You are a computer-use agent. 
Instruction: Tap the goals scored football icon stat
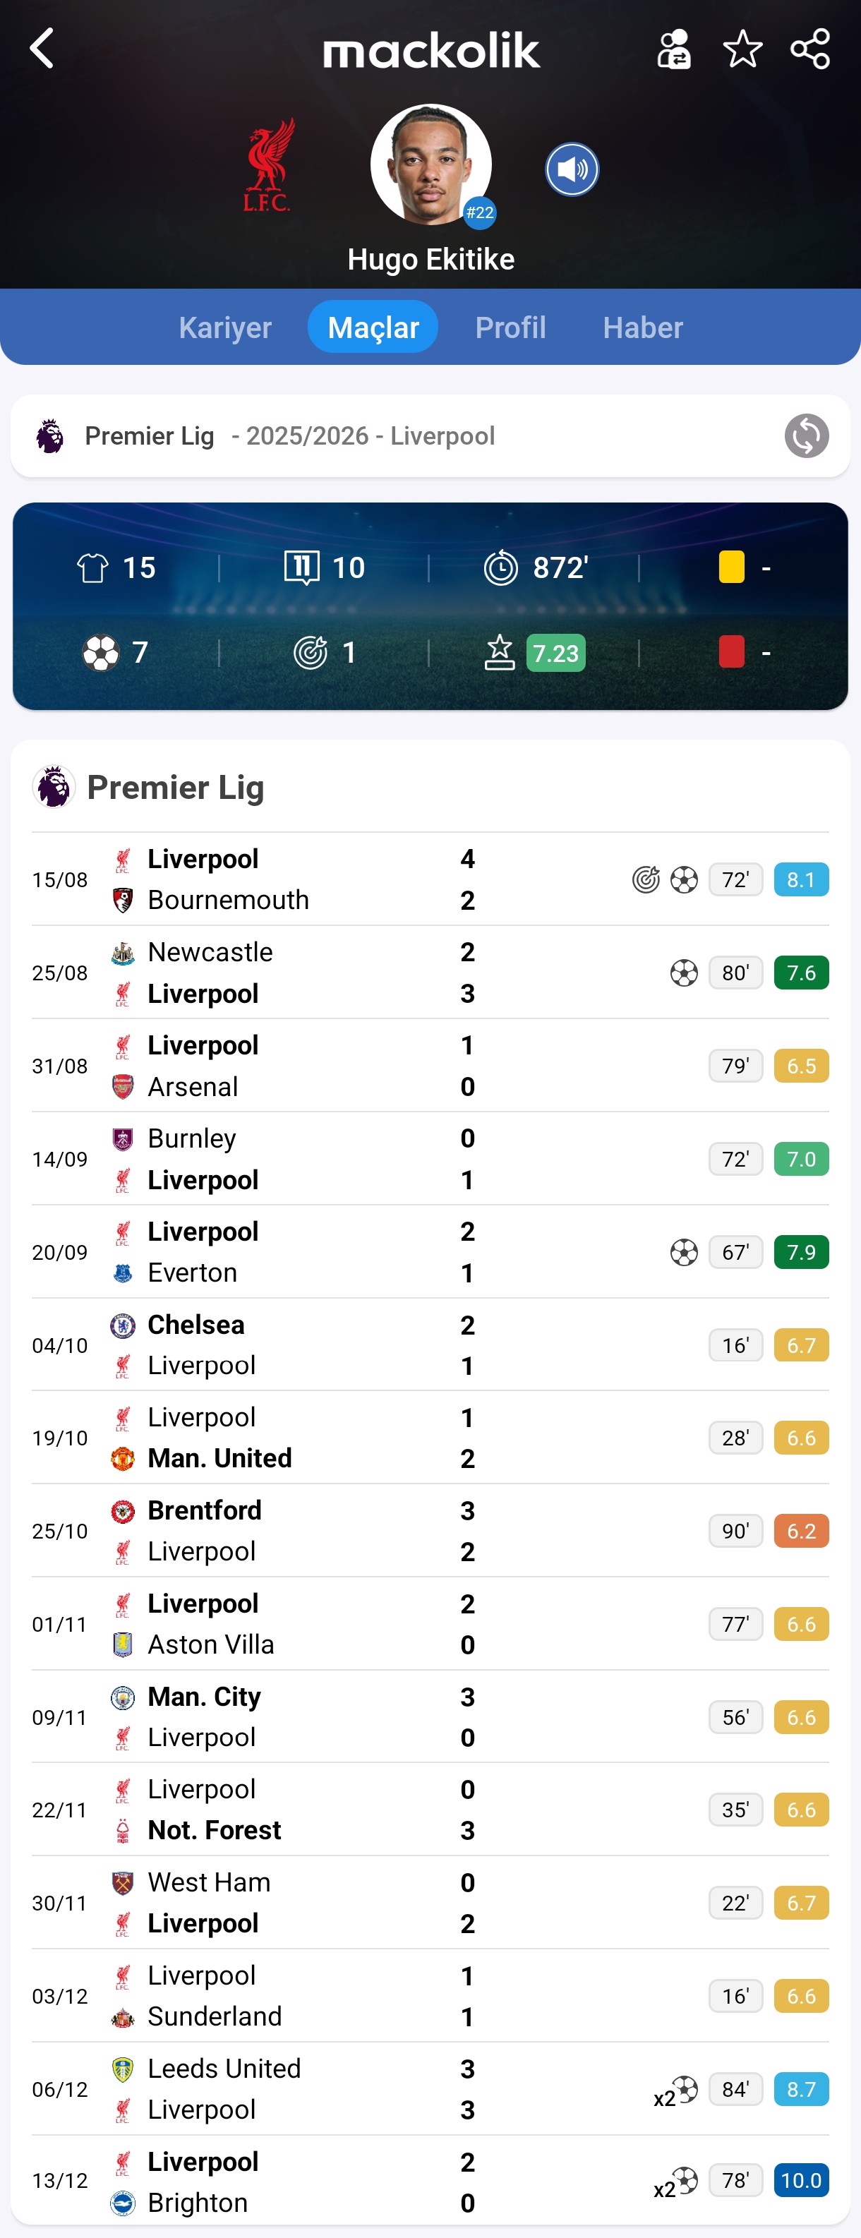pyautogui.click(x=101, y=654)
